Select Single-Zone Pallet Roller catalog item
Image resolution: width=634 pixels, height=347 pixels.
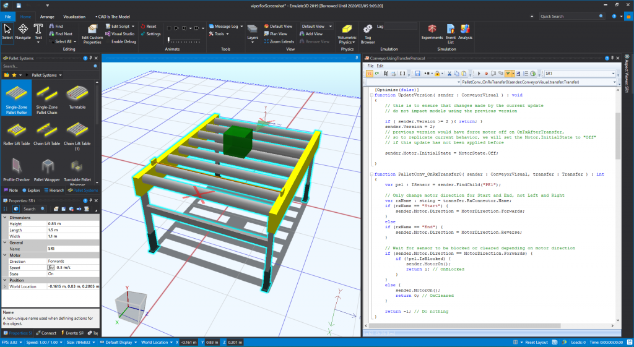pos(17,98)
